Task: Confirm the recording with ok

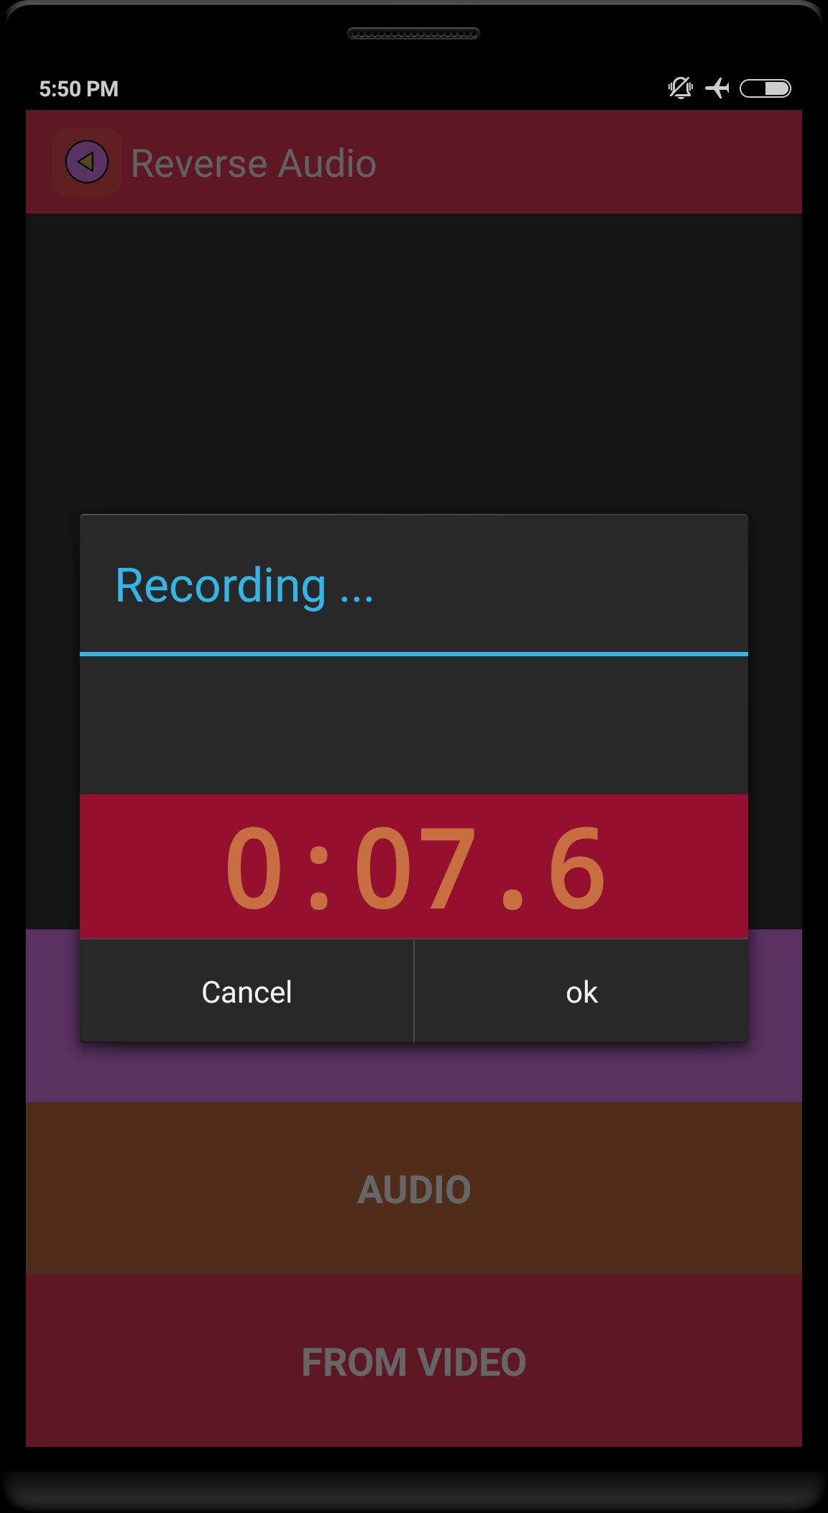Action: (x=581, y=991)
